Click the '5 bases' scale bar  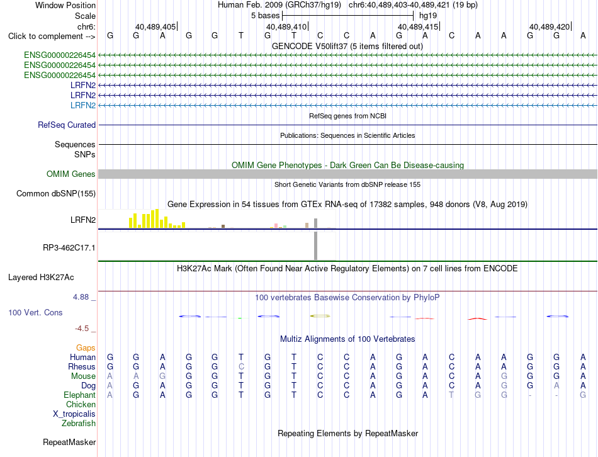347,16
